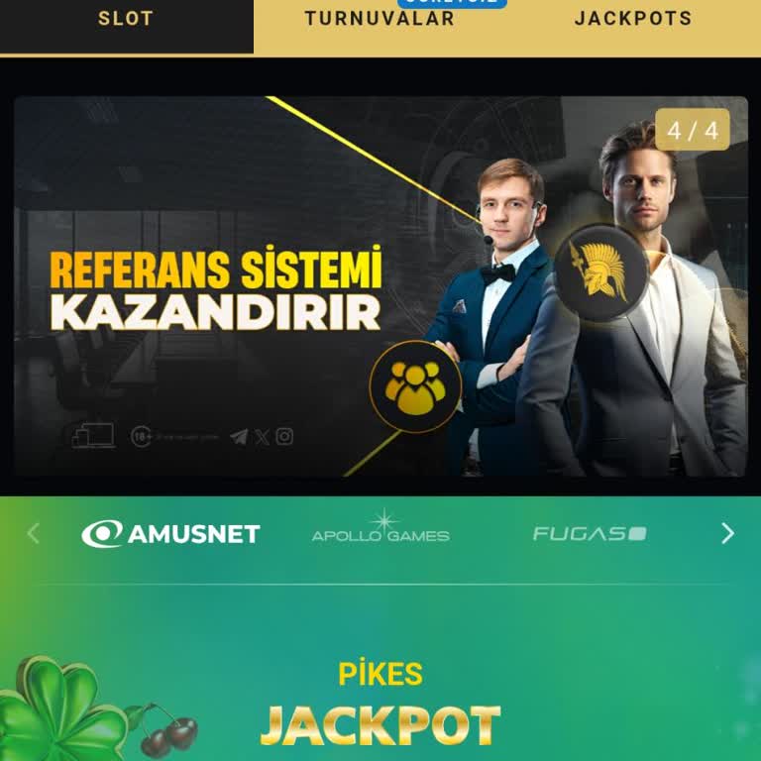This screenshot has height=761, width=761.
Task: Select the Fugaso provider logo
Action: point(590,534)
